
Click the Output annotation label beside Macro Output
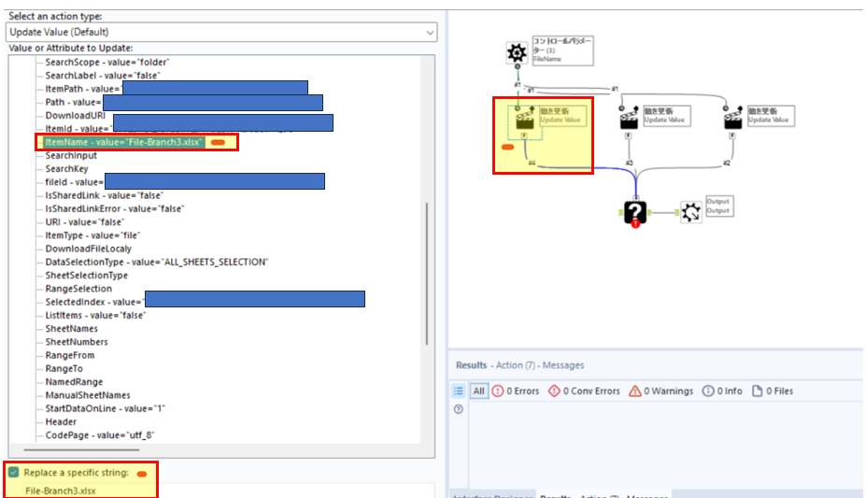pos(718,206)
